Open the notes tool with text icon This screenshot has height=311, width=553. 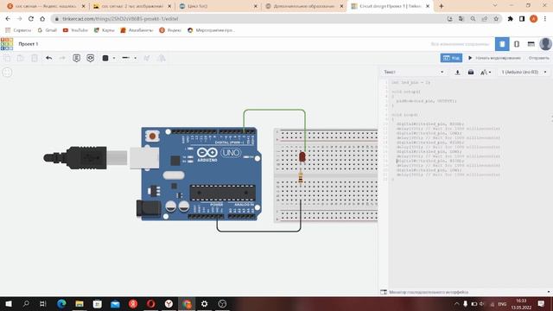click(77, 58)
